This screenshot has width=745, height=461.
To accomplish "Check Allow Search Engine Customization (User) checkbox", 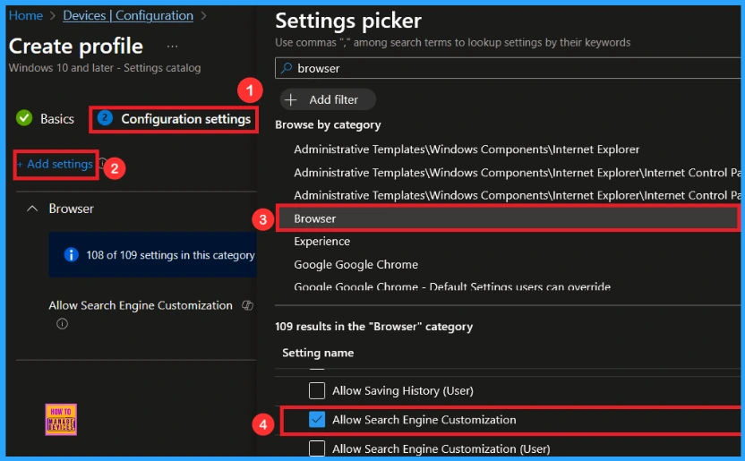I will [x=317, y=448].
